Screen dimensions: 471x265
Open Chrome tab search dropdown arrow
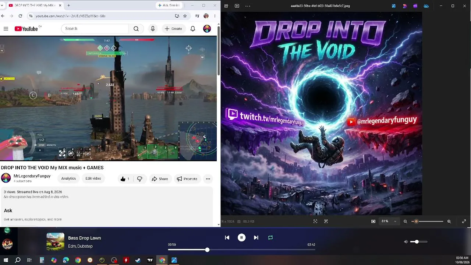tap(2, 6)
